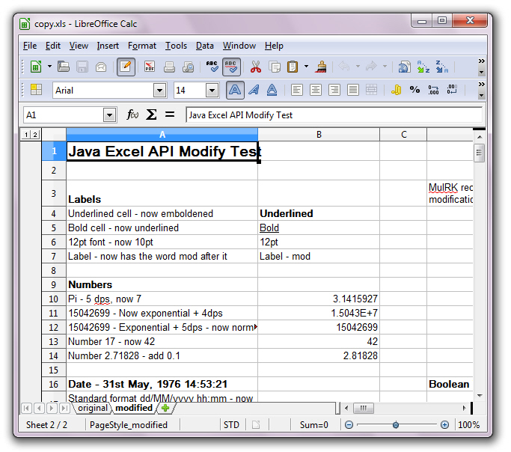Open the Data menu

click(205, 46)
